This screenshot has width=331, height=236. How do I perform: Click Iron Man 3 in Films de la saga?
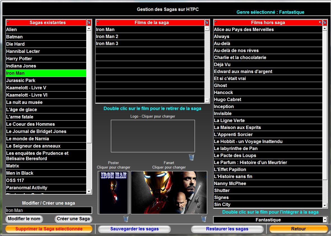(x=150, y=43)
